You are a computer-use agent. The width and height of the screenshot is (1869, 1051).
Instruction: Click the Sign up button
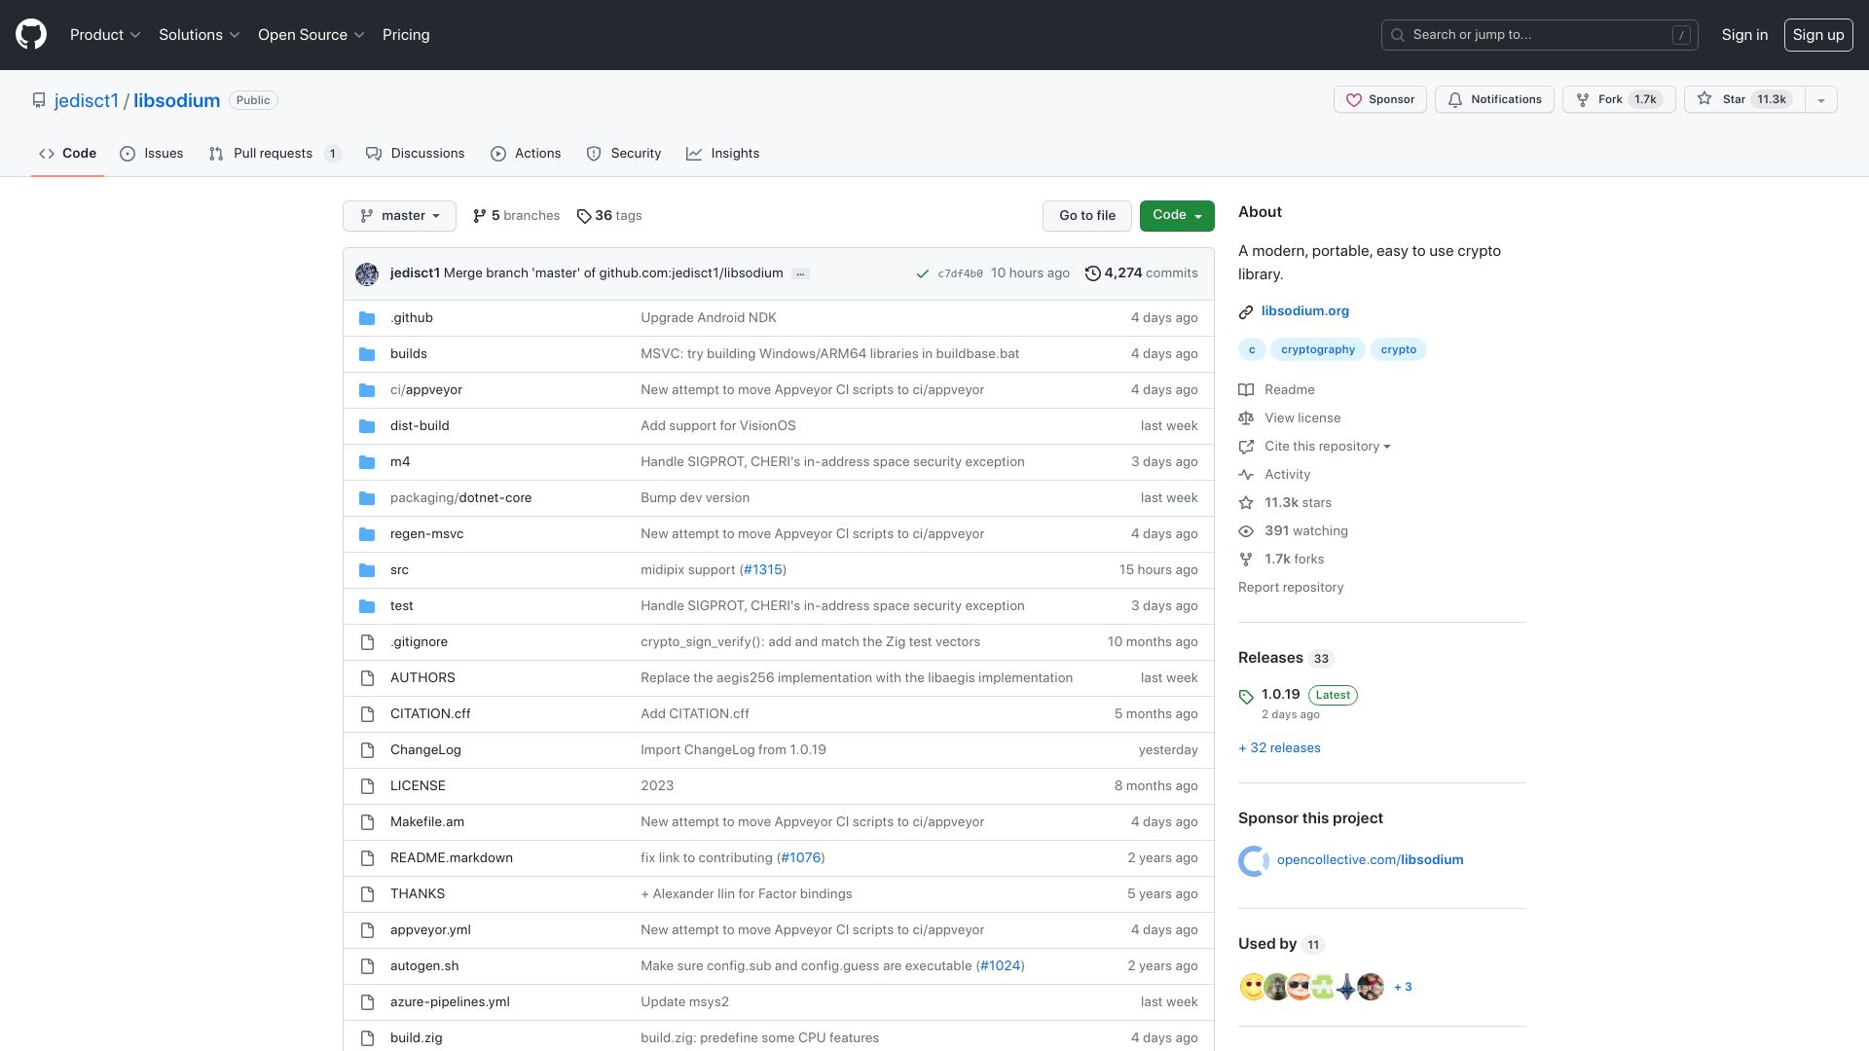[x=1818, y=35]
